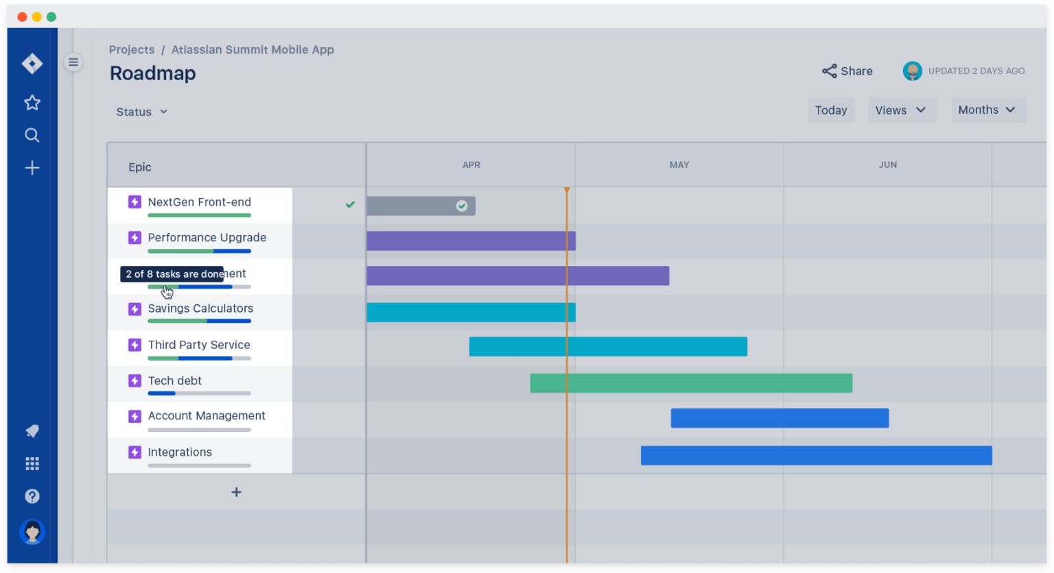Select the MAY column header
This screenshot has height=573, width=1054.
[x=679, y=164]
